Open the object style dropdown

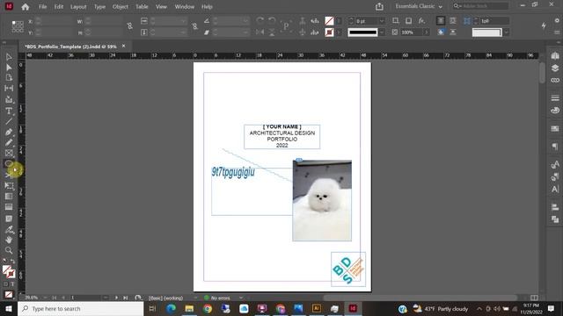click(507, 32)
